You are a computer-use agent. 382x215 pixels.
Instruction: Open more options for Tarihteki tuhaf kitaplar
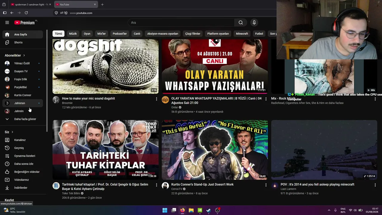point(156,185)
